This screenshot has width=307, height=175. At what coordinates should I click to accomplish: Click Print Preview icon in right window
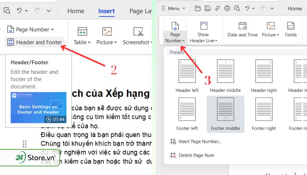237,8
